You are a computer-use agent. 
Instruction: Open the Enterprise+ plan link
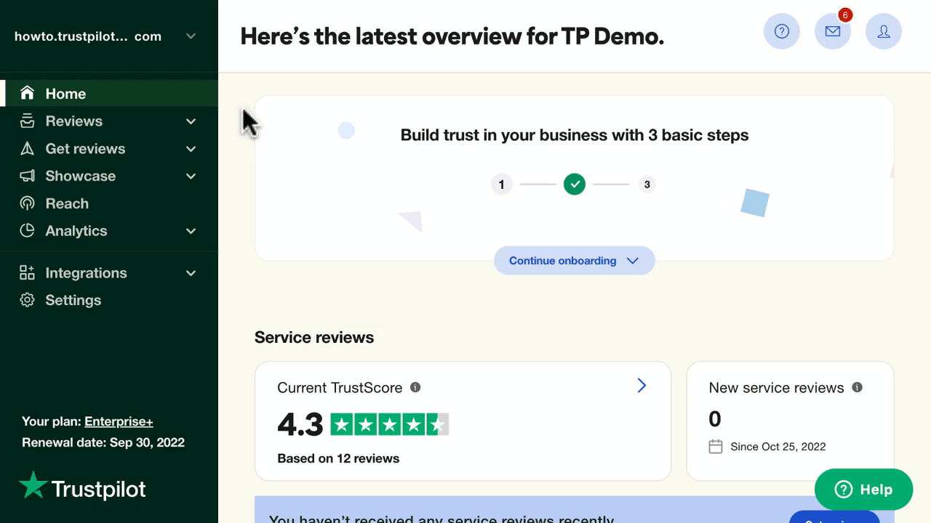(x=119, y=421)
